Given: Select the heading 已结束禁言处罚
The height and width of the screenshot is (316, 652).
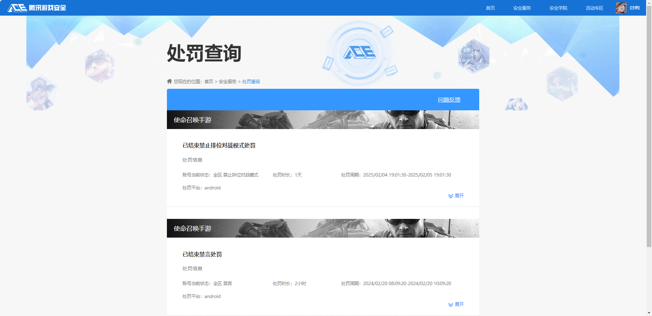Looking at the screenshot, I should [202, 254].
